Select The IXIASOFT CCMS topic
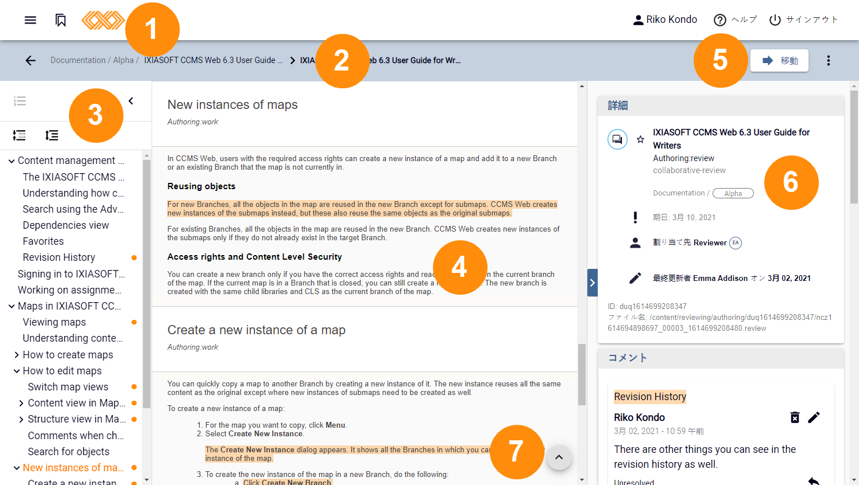Image resolution: width=859 pixels, height=485 pixels. click(73, 177)
